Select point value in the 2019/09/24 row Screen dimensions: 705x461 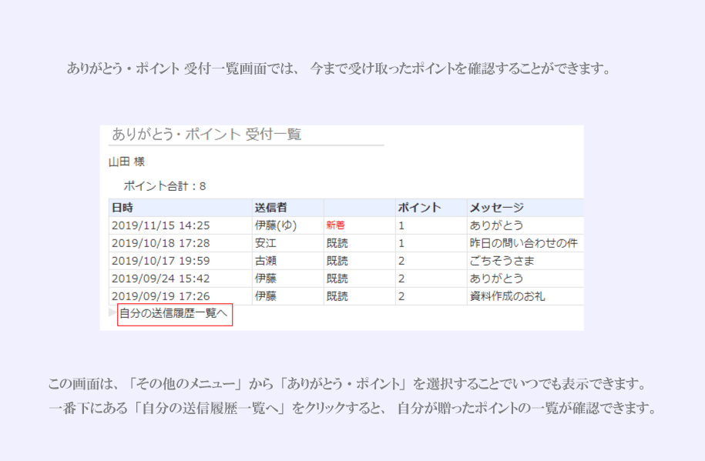click(x=401, y=279)
